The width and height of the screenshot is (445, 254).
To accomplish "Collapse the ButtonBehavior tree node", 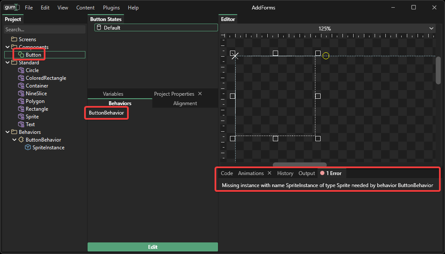I will (x=14, y=140).
